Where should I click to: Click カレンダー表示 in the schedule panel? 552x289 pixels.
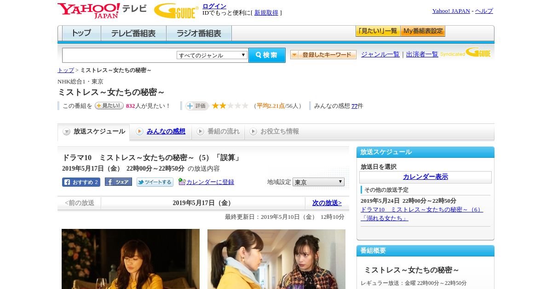tap(425, 177)
